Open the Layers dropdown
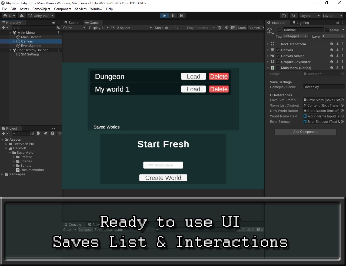346x266 pixels. click(310, 16)
